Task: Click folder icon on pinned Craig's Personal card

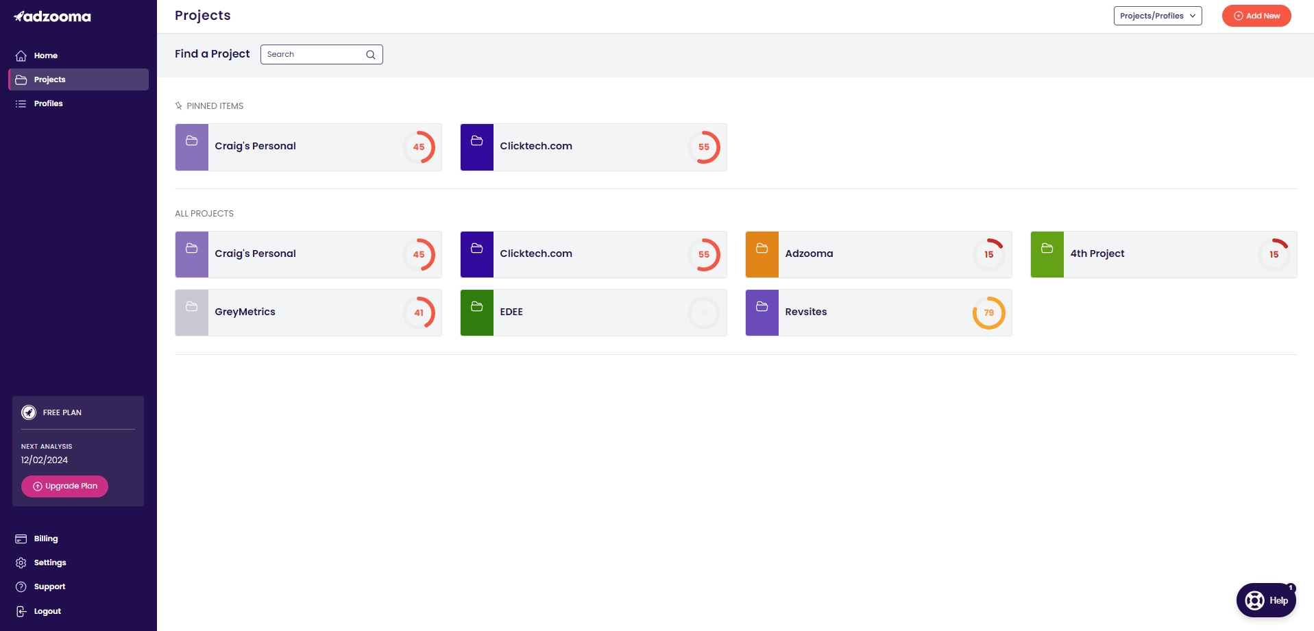Action: [192, 140]
